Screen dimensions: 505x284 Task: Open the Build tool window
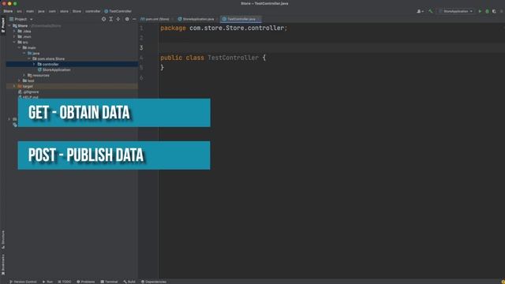129,282
